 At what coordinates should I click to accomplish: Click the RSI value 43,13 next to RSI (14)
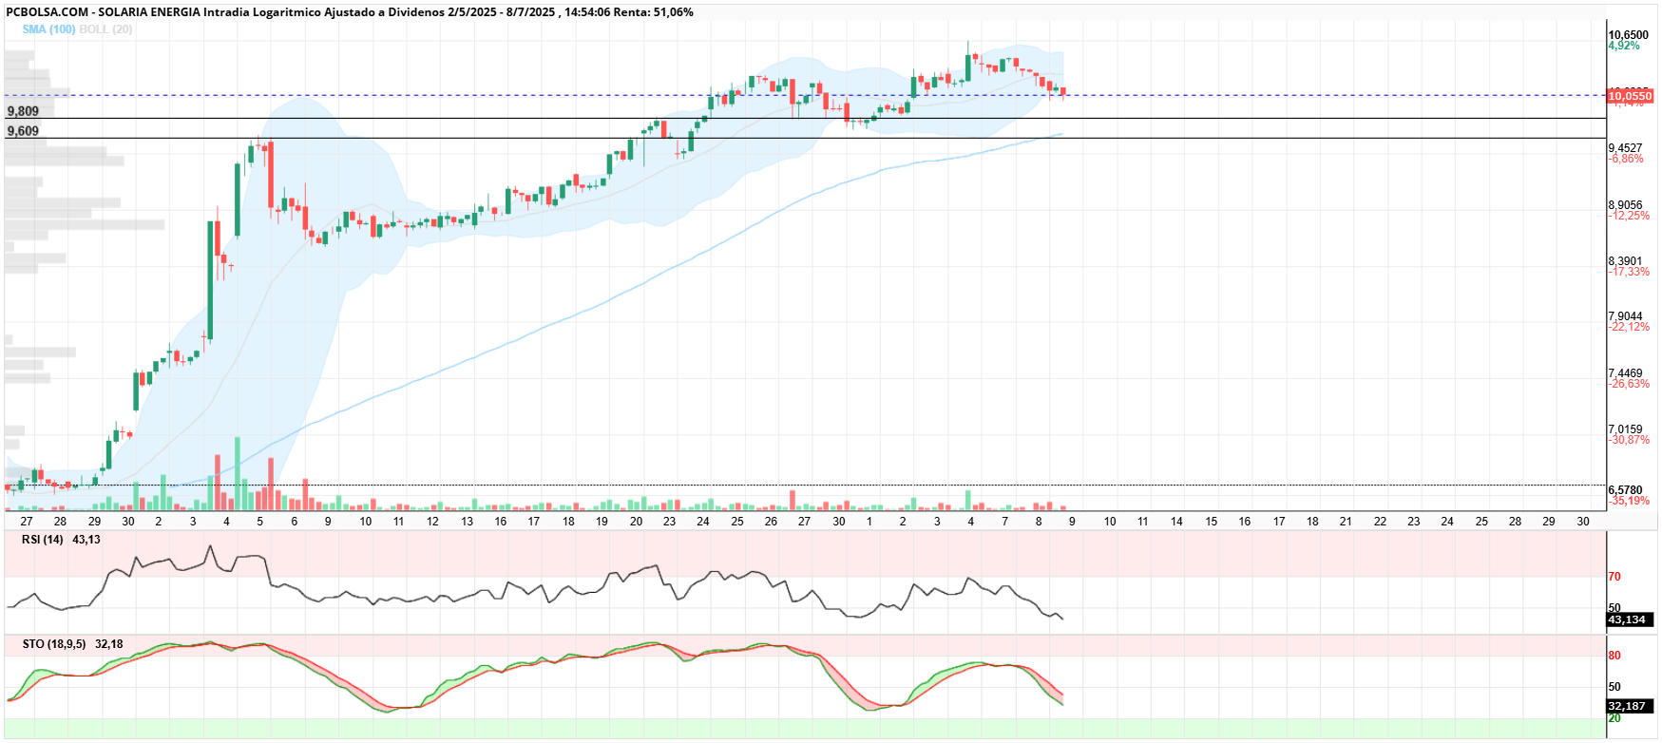tap(86, 540)
